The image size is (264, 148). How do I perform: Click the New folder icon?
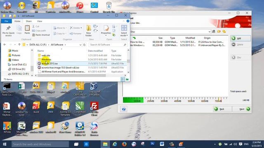(89, 28)
